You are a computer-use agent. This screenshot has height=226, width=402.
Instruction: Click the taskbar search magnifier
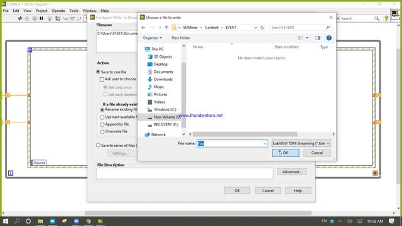tap(17, 221)
